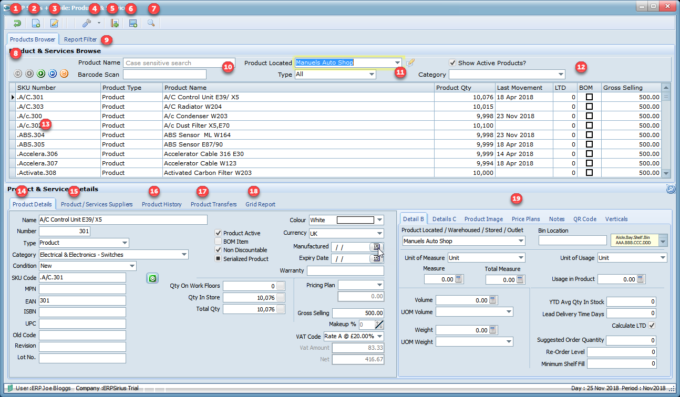Open the Price Plans tab
The image size is (680, 397).
(526, 219)
